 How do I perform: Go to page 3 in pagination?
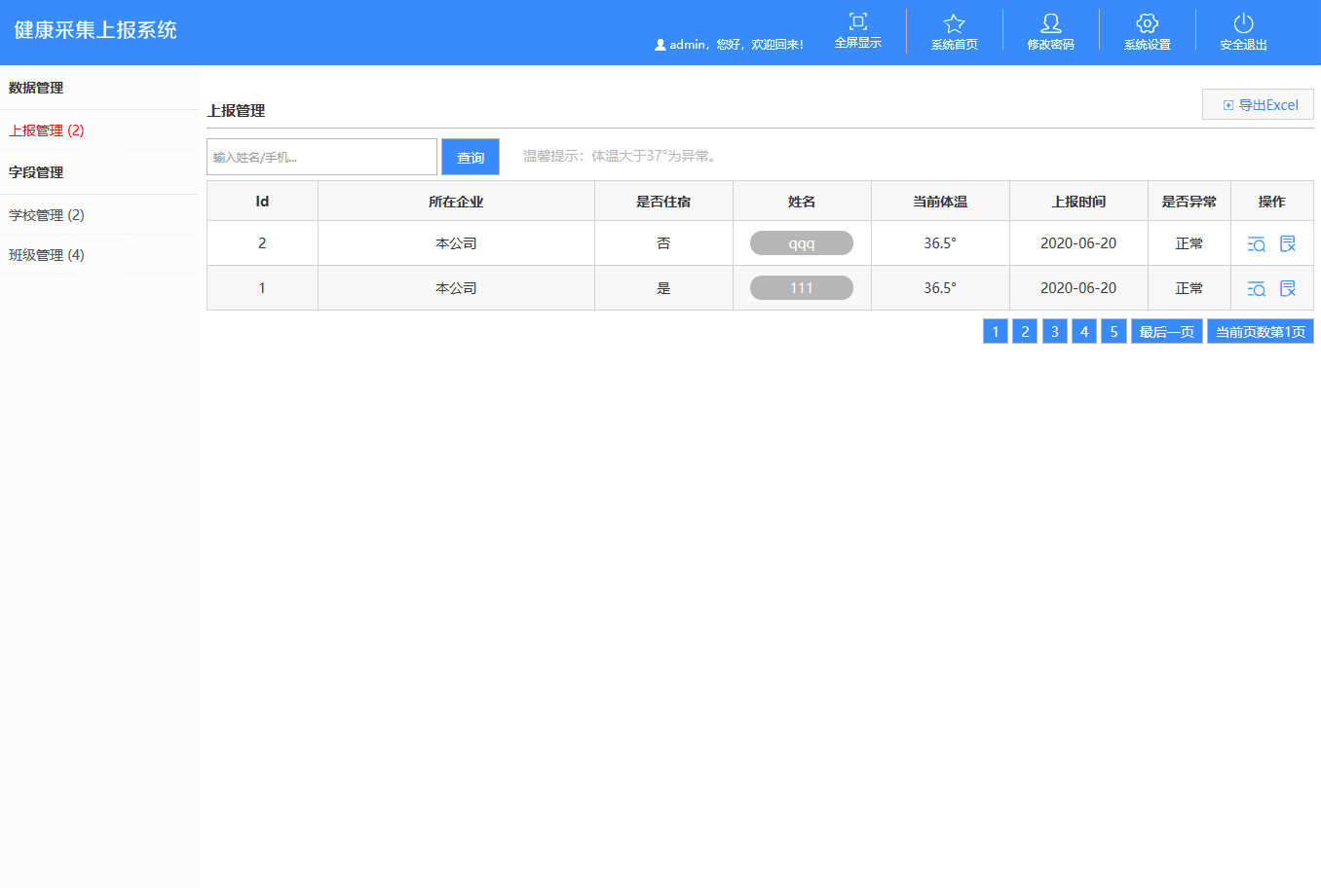click(x=1054, y=332)
